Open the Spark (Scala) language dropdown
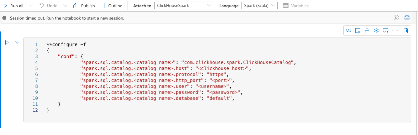Viewport: 418px width, 135px height. click(x=259, y=6)
